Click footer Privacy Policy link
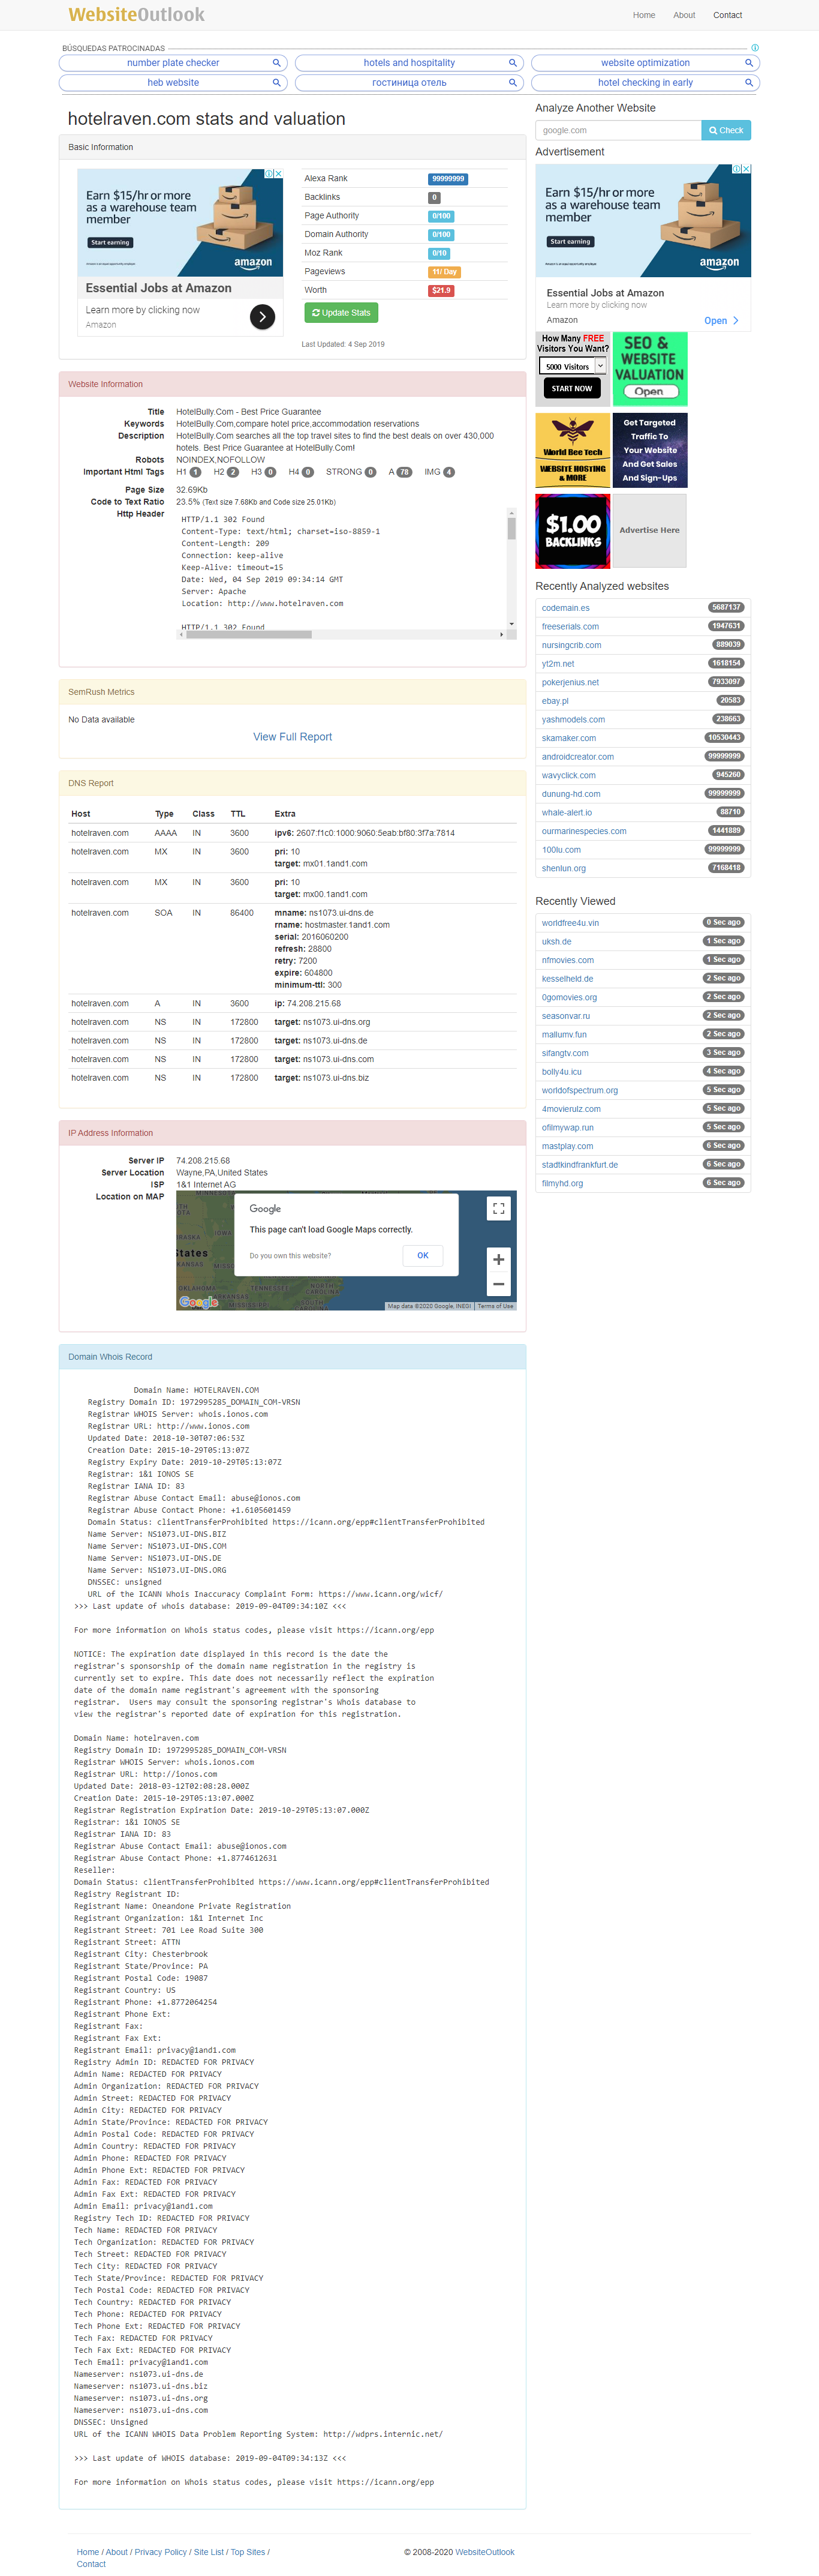Viewport: 819px width, 2576px height. [161, 2552]
